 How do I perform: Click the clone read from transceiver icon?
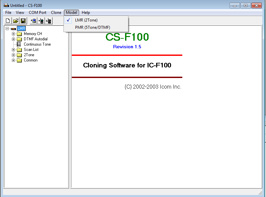33,21
